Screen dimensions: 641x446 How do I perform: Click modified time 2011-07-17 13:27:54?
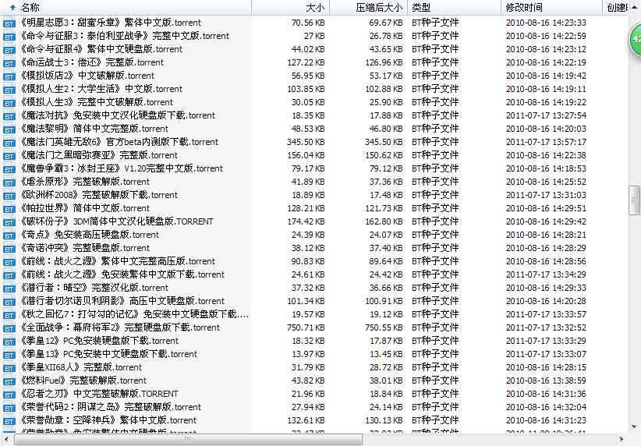coord(546,115)
